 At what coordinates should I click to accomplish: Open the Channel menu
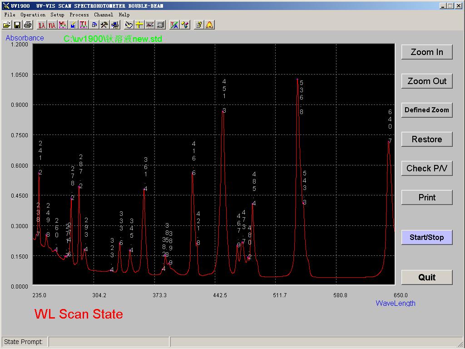pyautogui.click(x=104, y=15)
